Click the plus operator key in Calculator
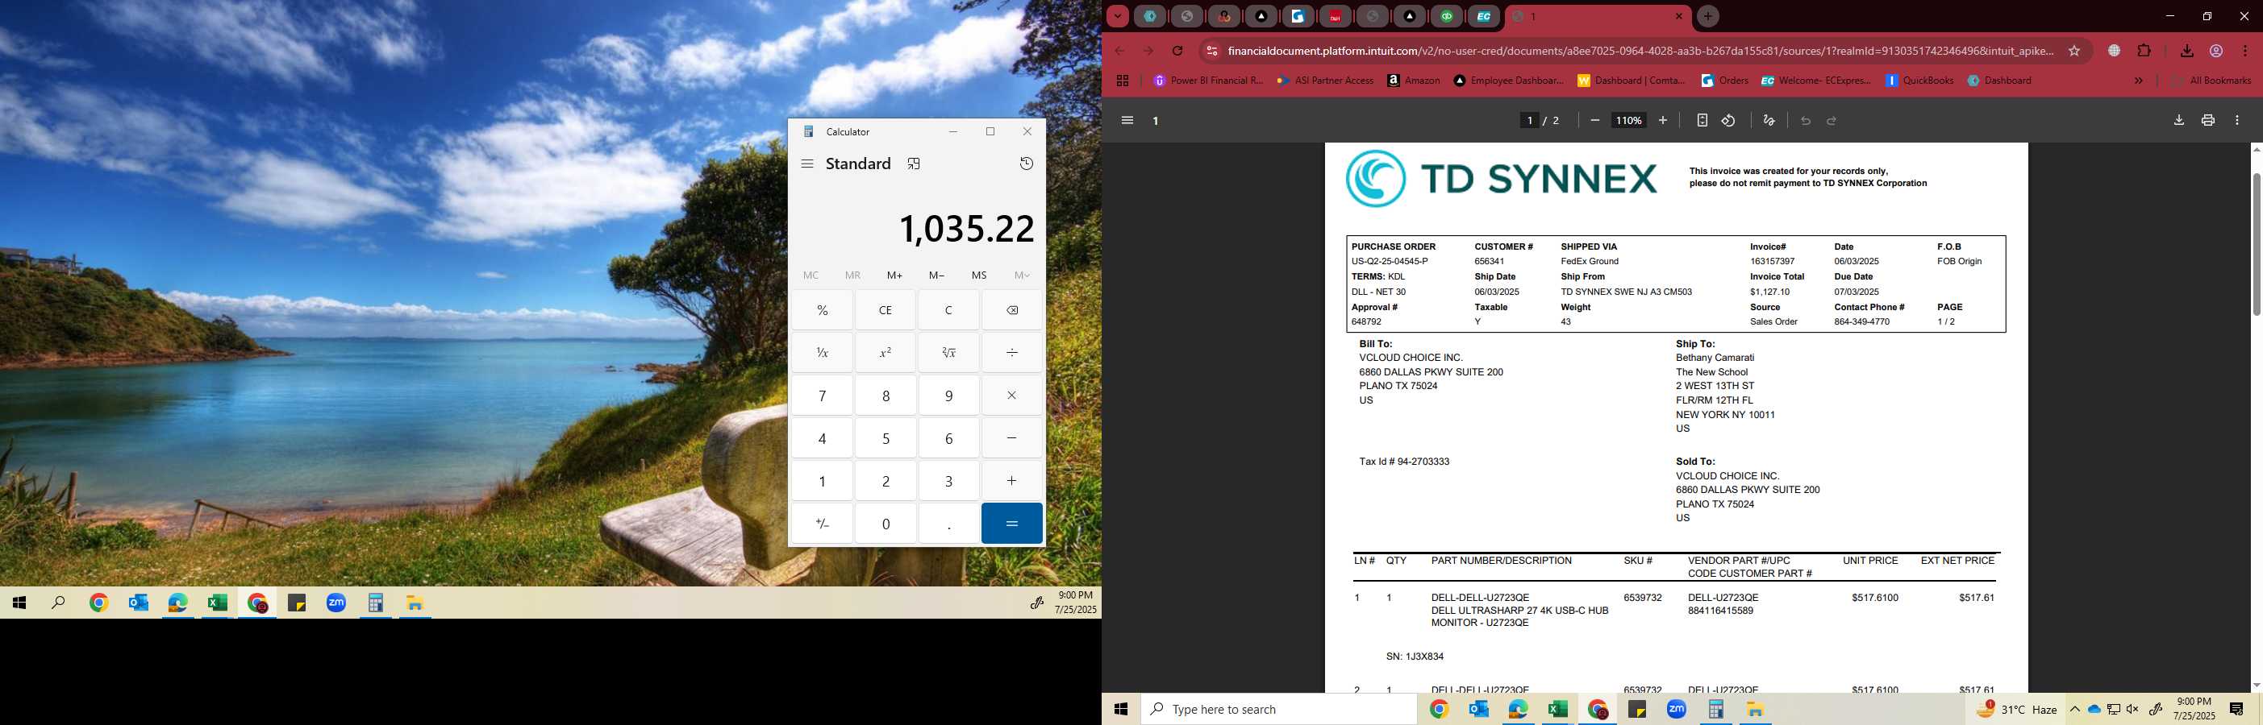 [1012, 480]
